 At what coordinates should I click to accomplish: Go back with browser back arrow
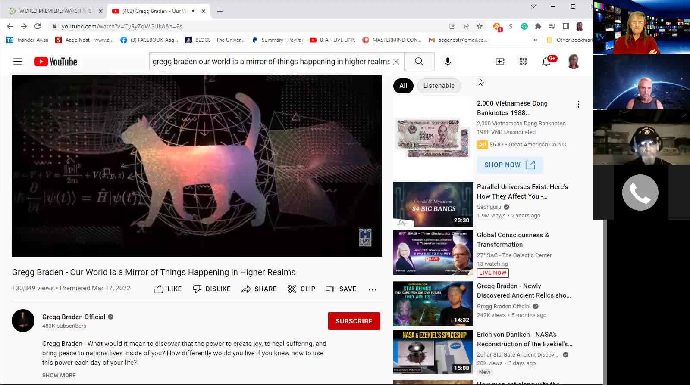click(10, 26)
